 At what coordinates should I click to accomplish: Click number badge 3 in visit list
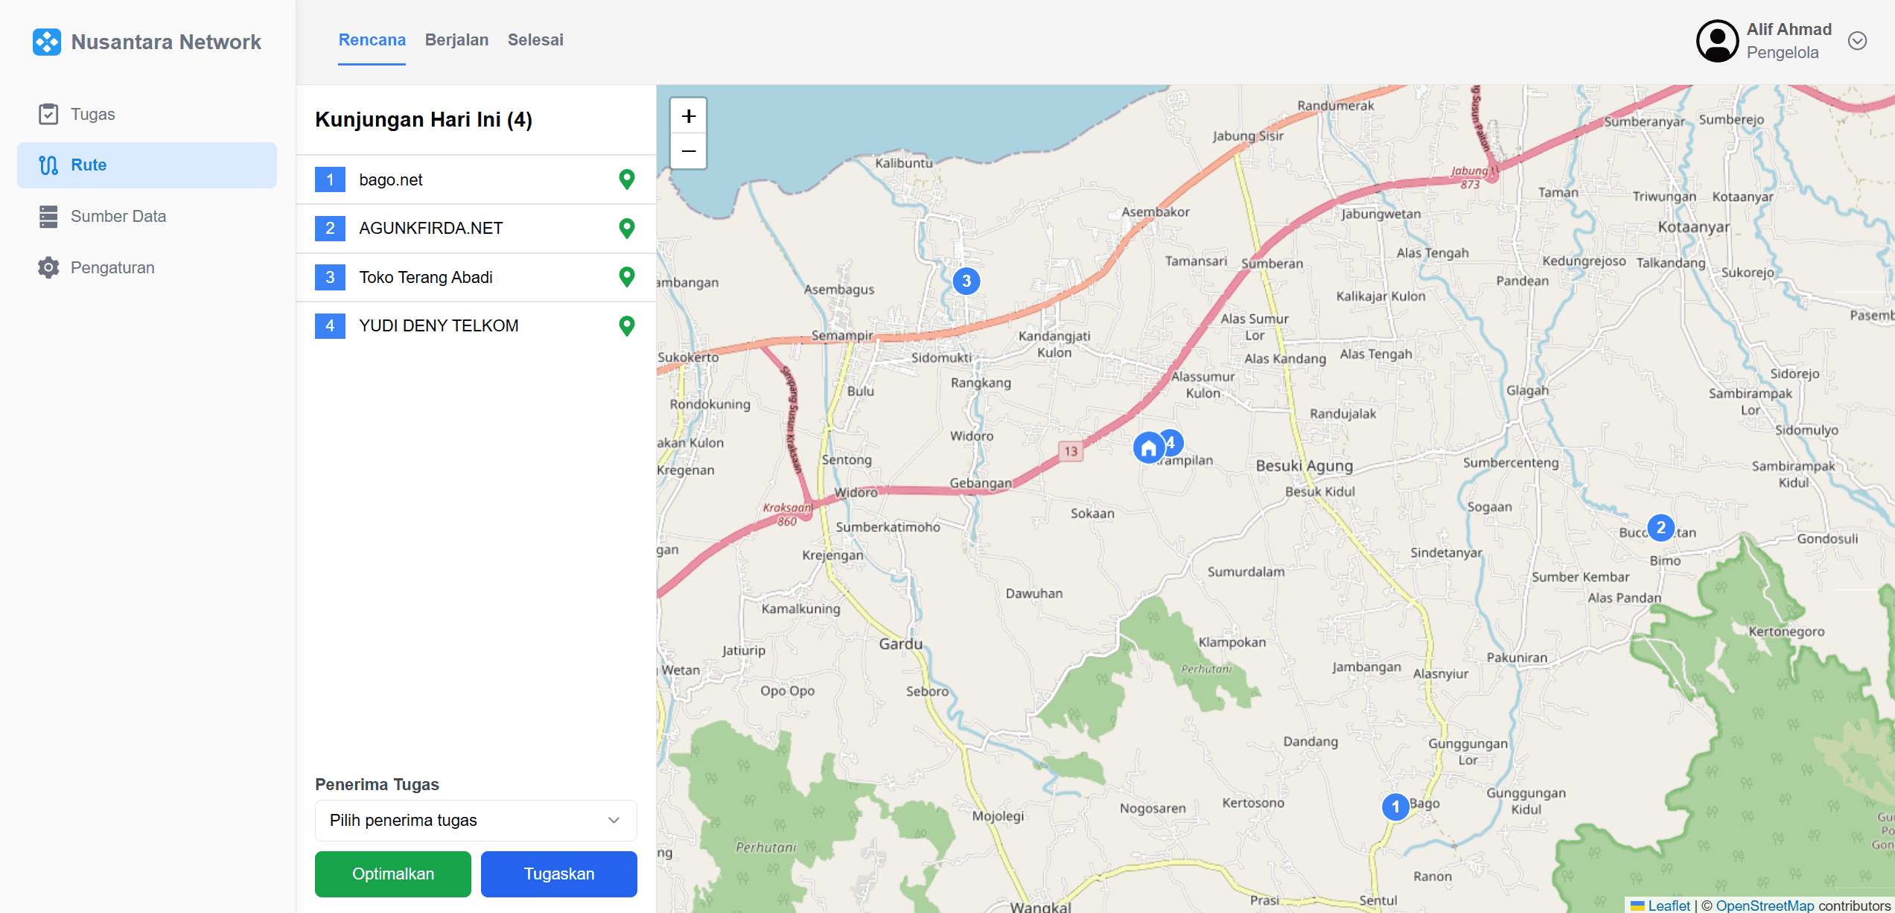click(330, 277)
